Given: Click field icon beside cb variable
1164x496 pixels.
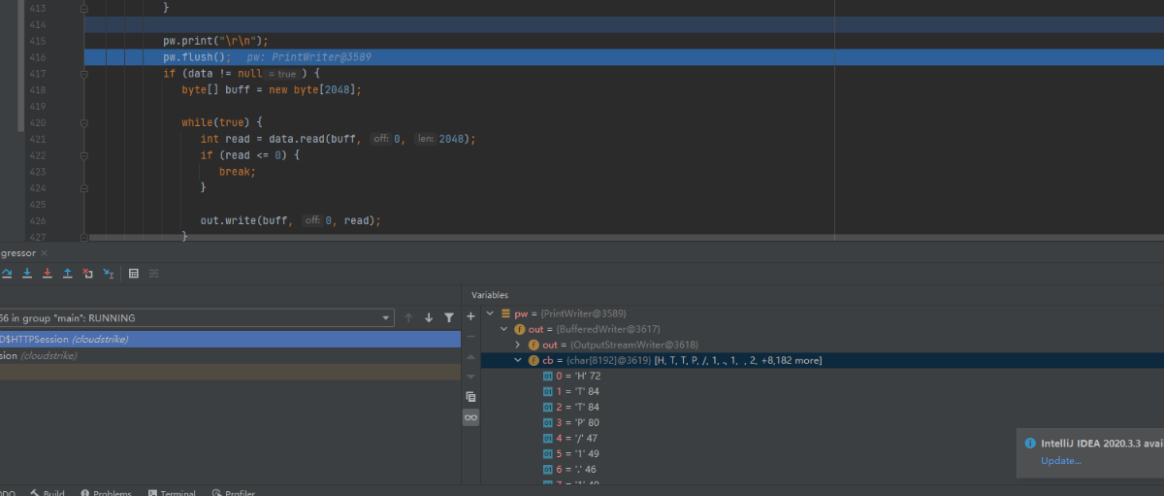Looking at the screenshot, I should [533, 360].
